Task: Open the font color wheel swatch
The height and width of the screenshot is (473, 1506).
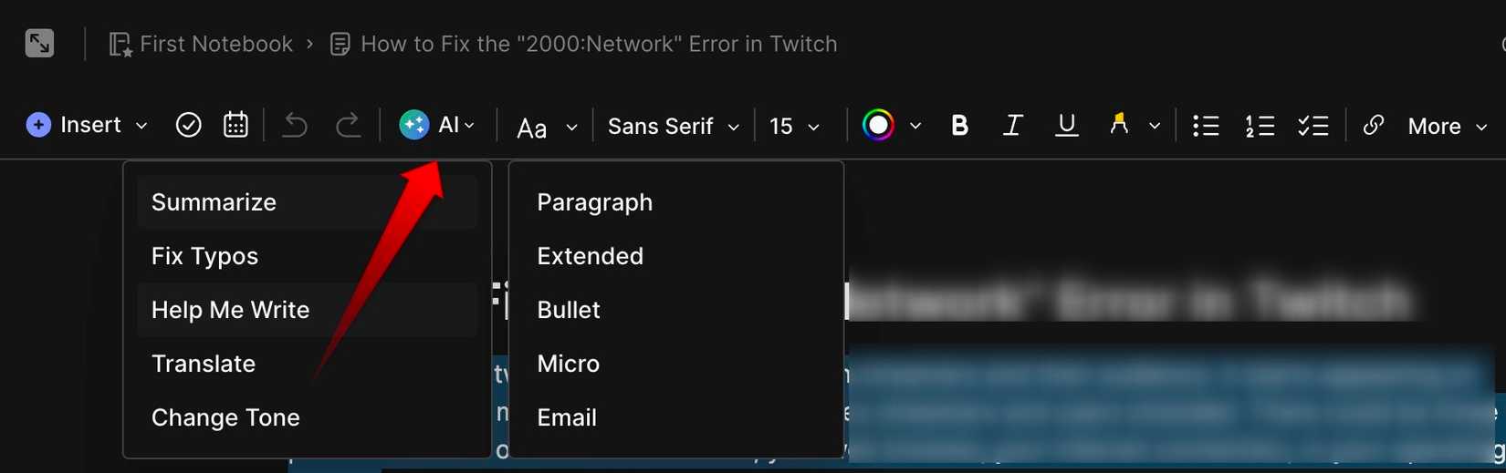Action: click(878, 125)
